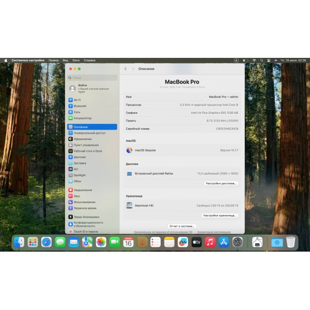Open Contacts from the Dock
310x310 pixels.
point(142,242)
